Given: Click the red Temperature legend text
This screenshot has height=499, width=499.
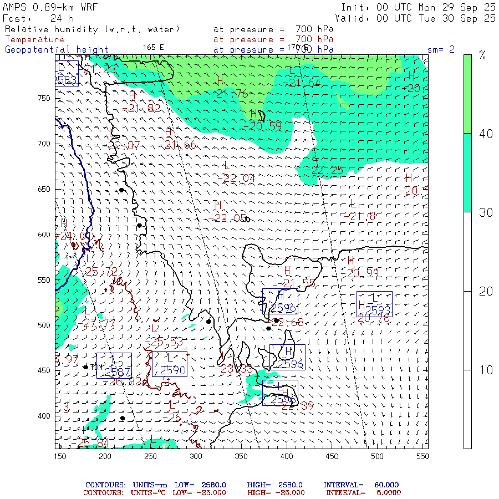Looking at the screenshot, I should tap(35, 39).
